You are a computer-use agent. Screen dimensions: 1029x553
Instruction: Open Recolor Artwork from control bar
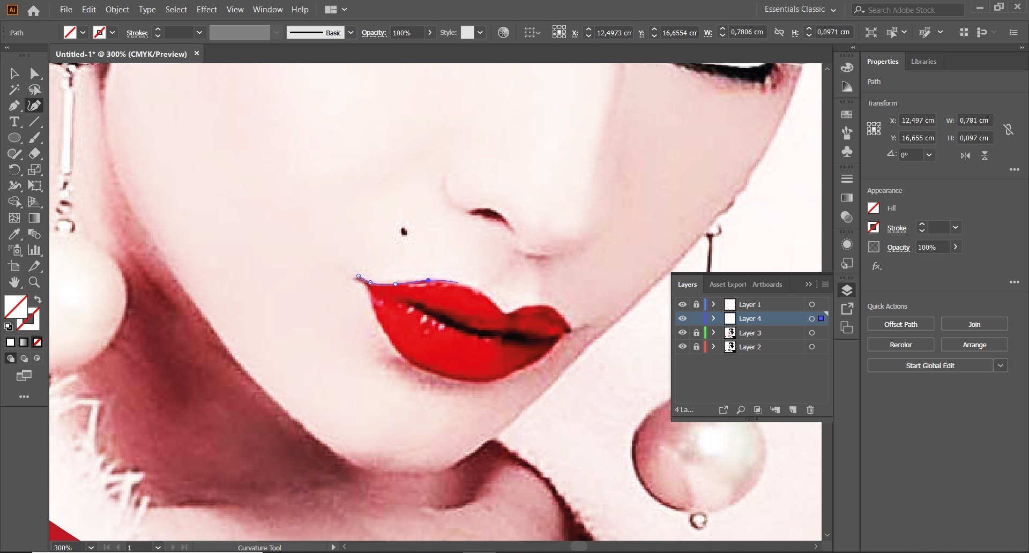[503, 33]
